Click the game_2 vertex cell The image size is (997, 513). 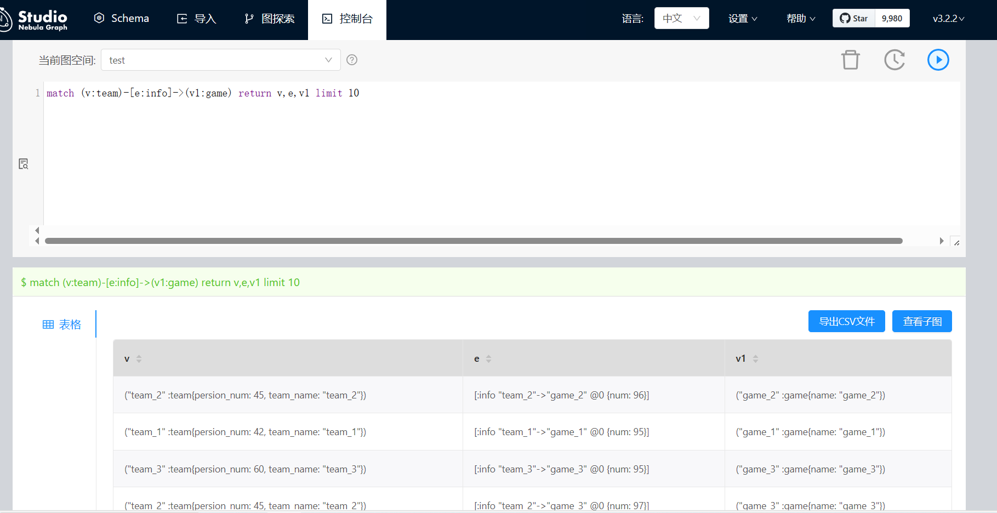838,395
